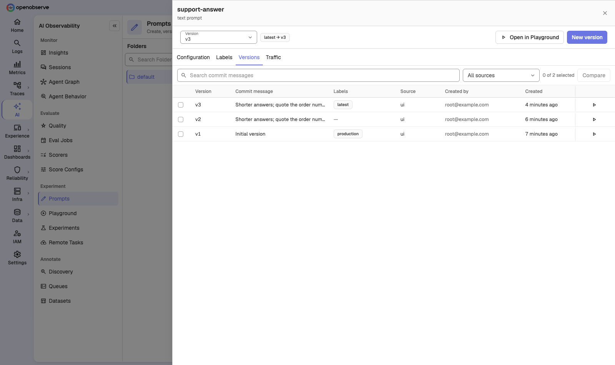Tick the v1 Initial version checkbox

click(x=181, y=134)
